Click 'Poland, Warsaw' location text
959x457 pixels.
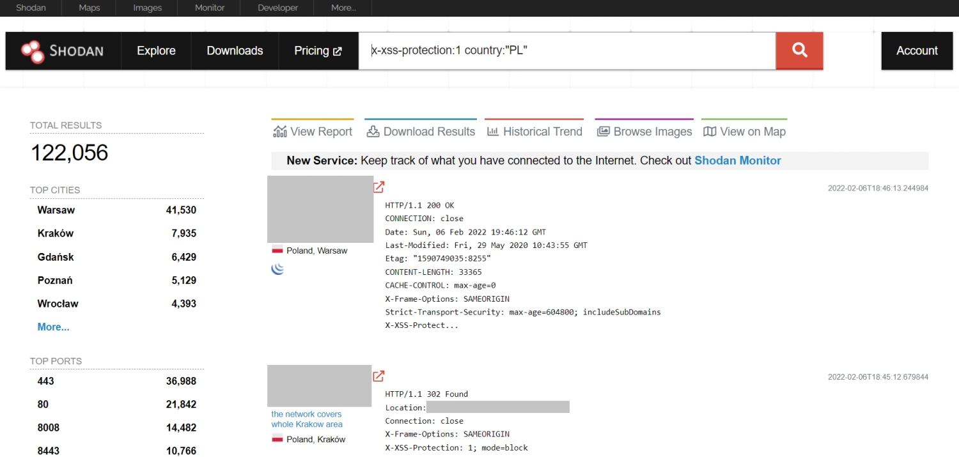316,251
